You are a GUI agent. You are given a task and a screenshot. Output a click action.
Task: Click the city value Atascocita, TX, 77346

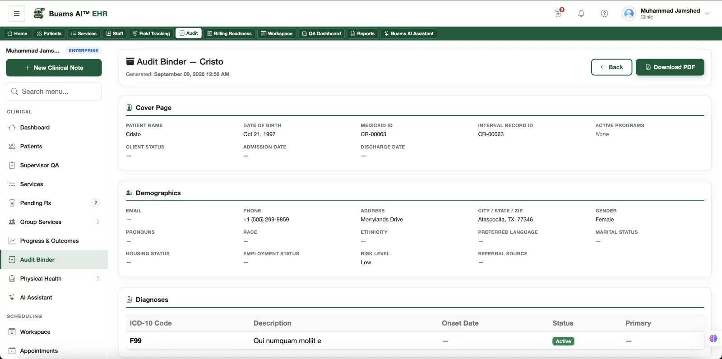[505, 220]
